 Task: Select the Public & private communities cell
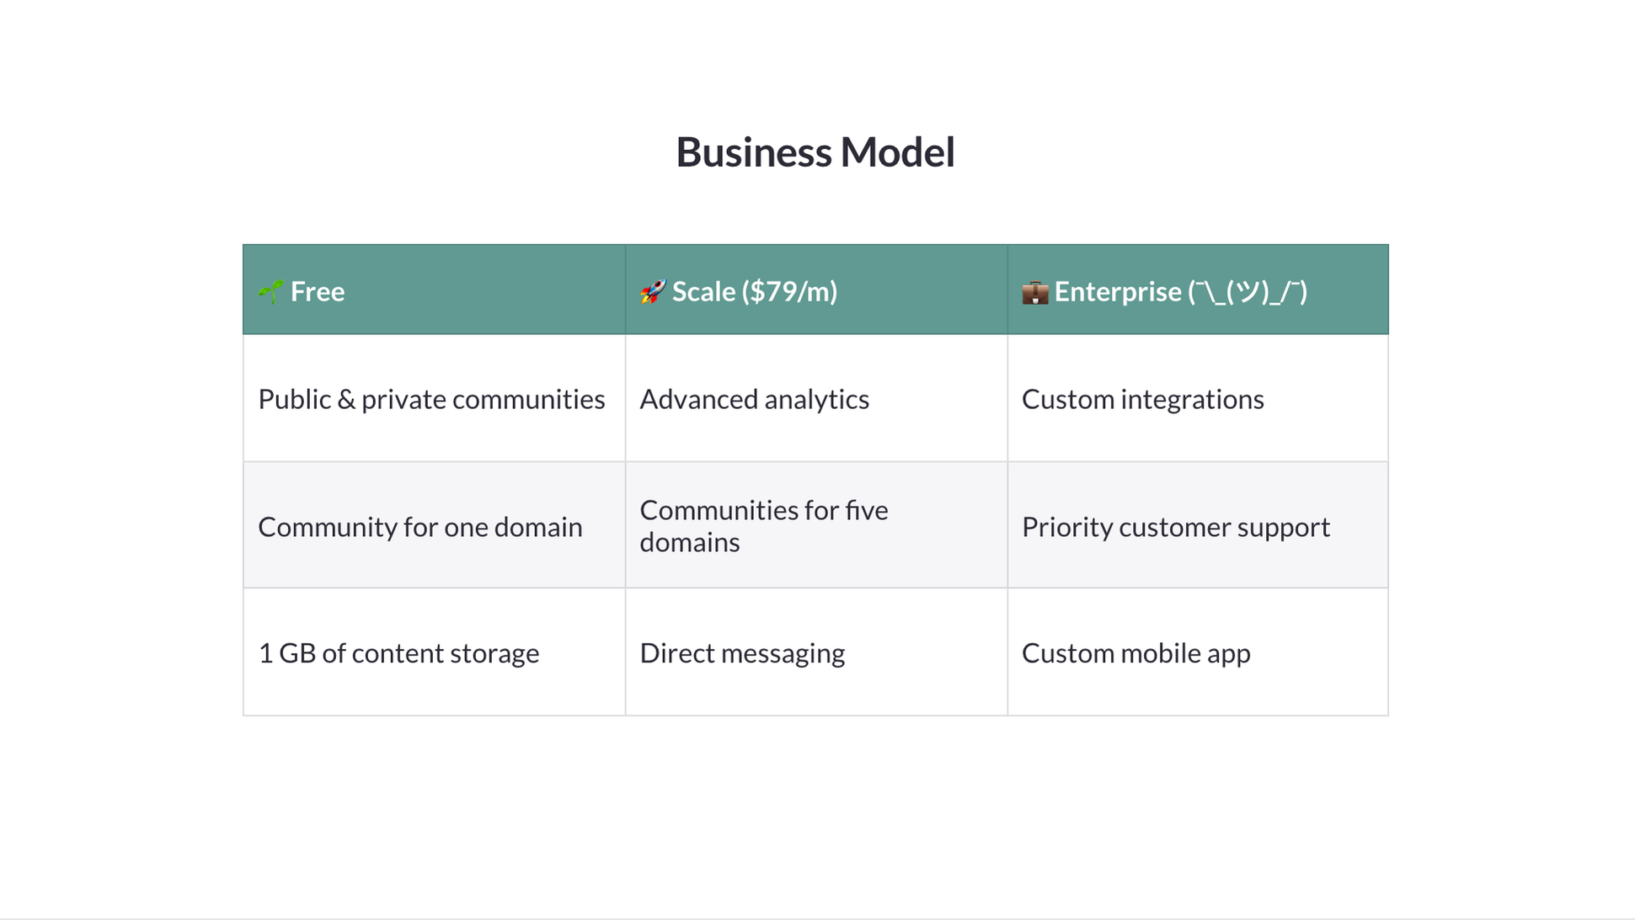click(x=434, y=398)
